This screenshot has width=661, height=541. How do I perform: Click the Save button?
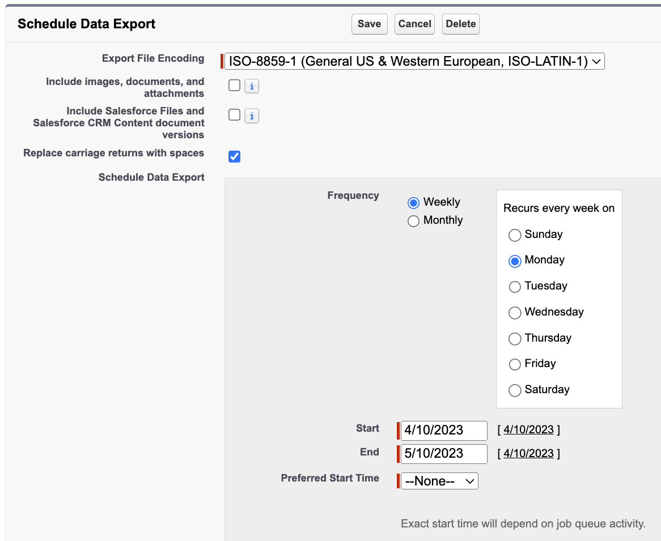(x=369, y=24)
